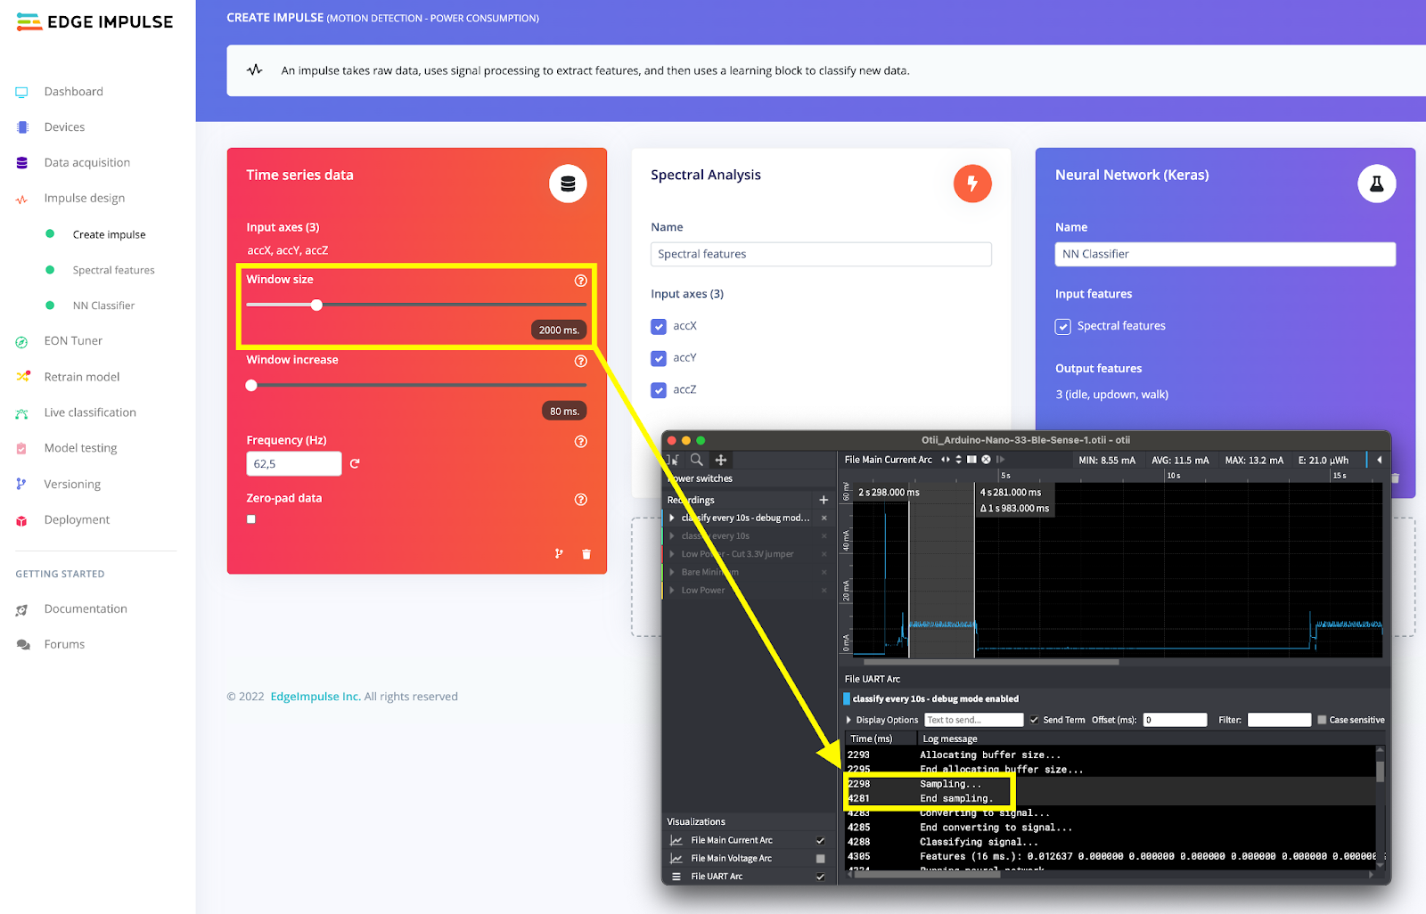Screen dimensions: 1426x914
Task: Open the EON Tuner page
Action: [x=73, y=341]
